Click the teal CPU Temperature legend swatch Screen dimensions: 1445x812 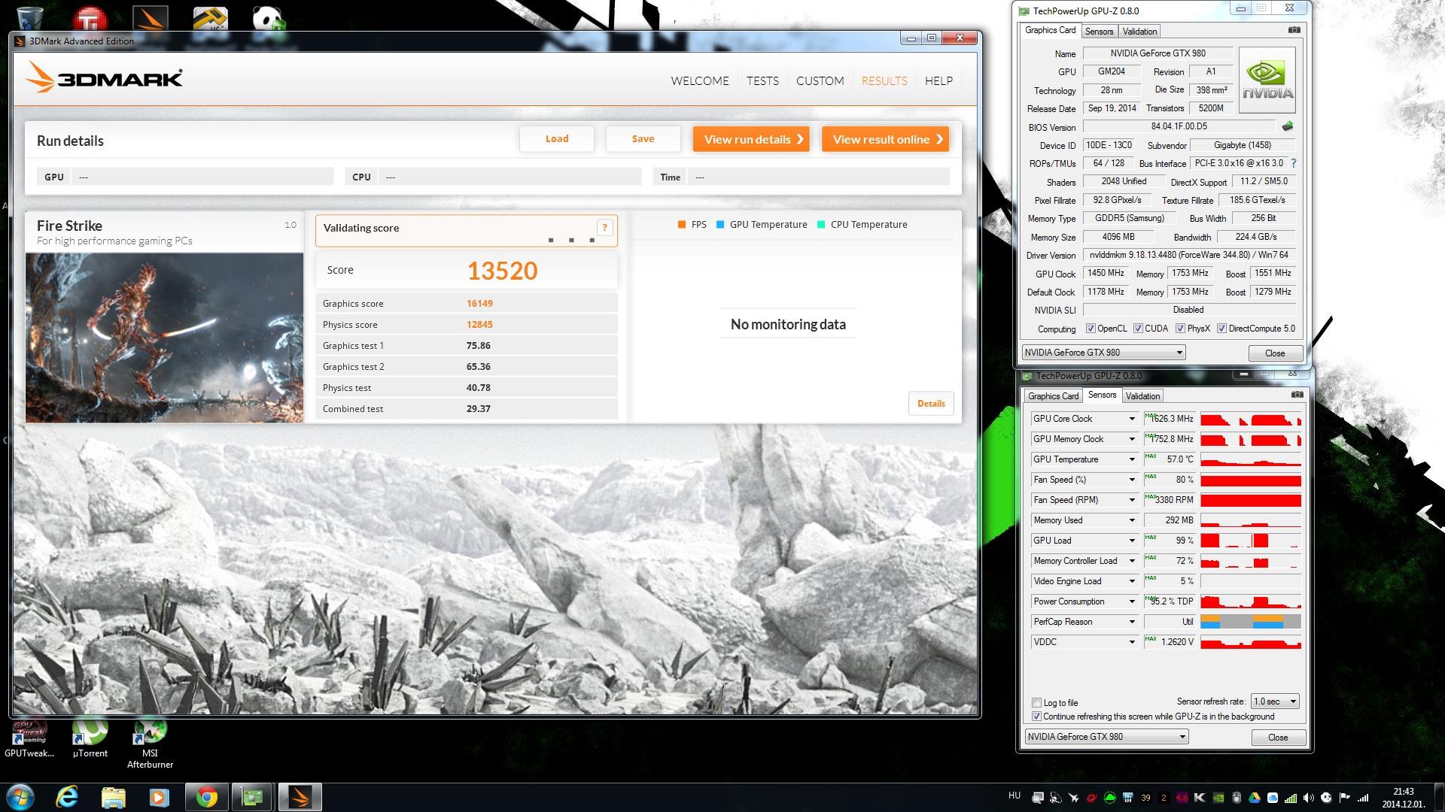(821, 224)
